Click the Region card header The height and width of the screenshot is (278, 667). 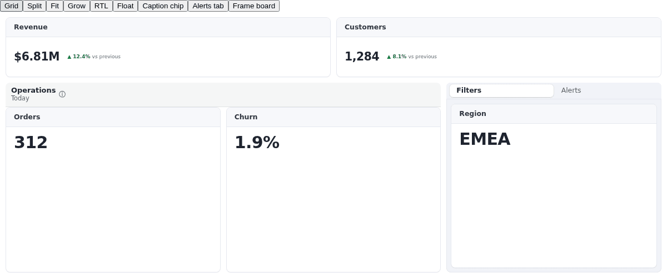click(x=554, y=114)
